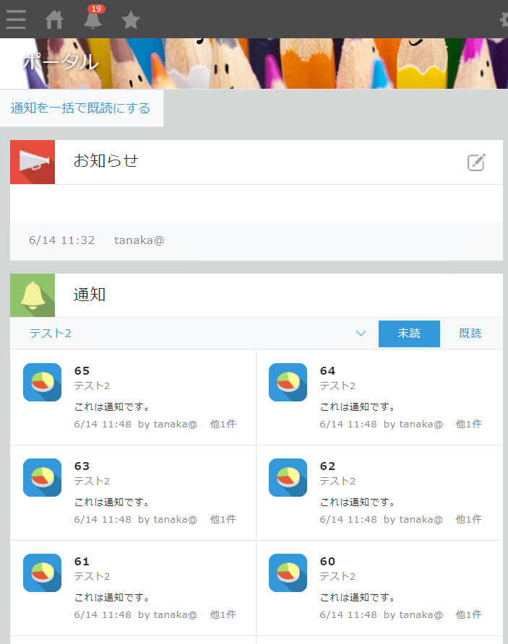This screenshot has width=508, height=644.
Task: Open app icon for notification 64
Action: pos(288,382)
